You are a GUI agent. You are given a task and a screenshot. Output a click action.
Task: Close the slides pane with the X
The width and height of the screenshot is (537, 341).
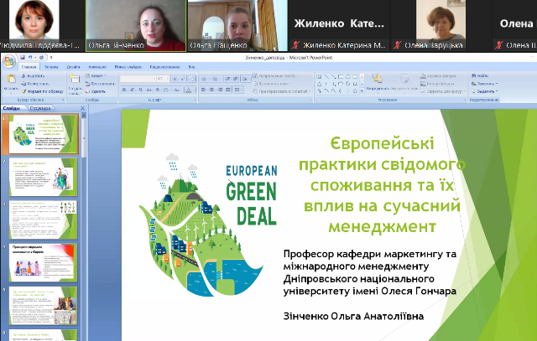click(x=82, y=108)
